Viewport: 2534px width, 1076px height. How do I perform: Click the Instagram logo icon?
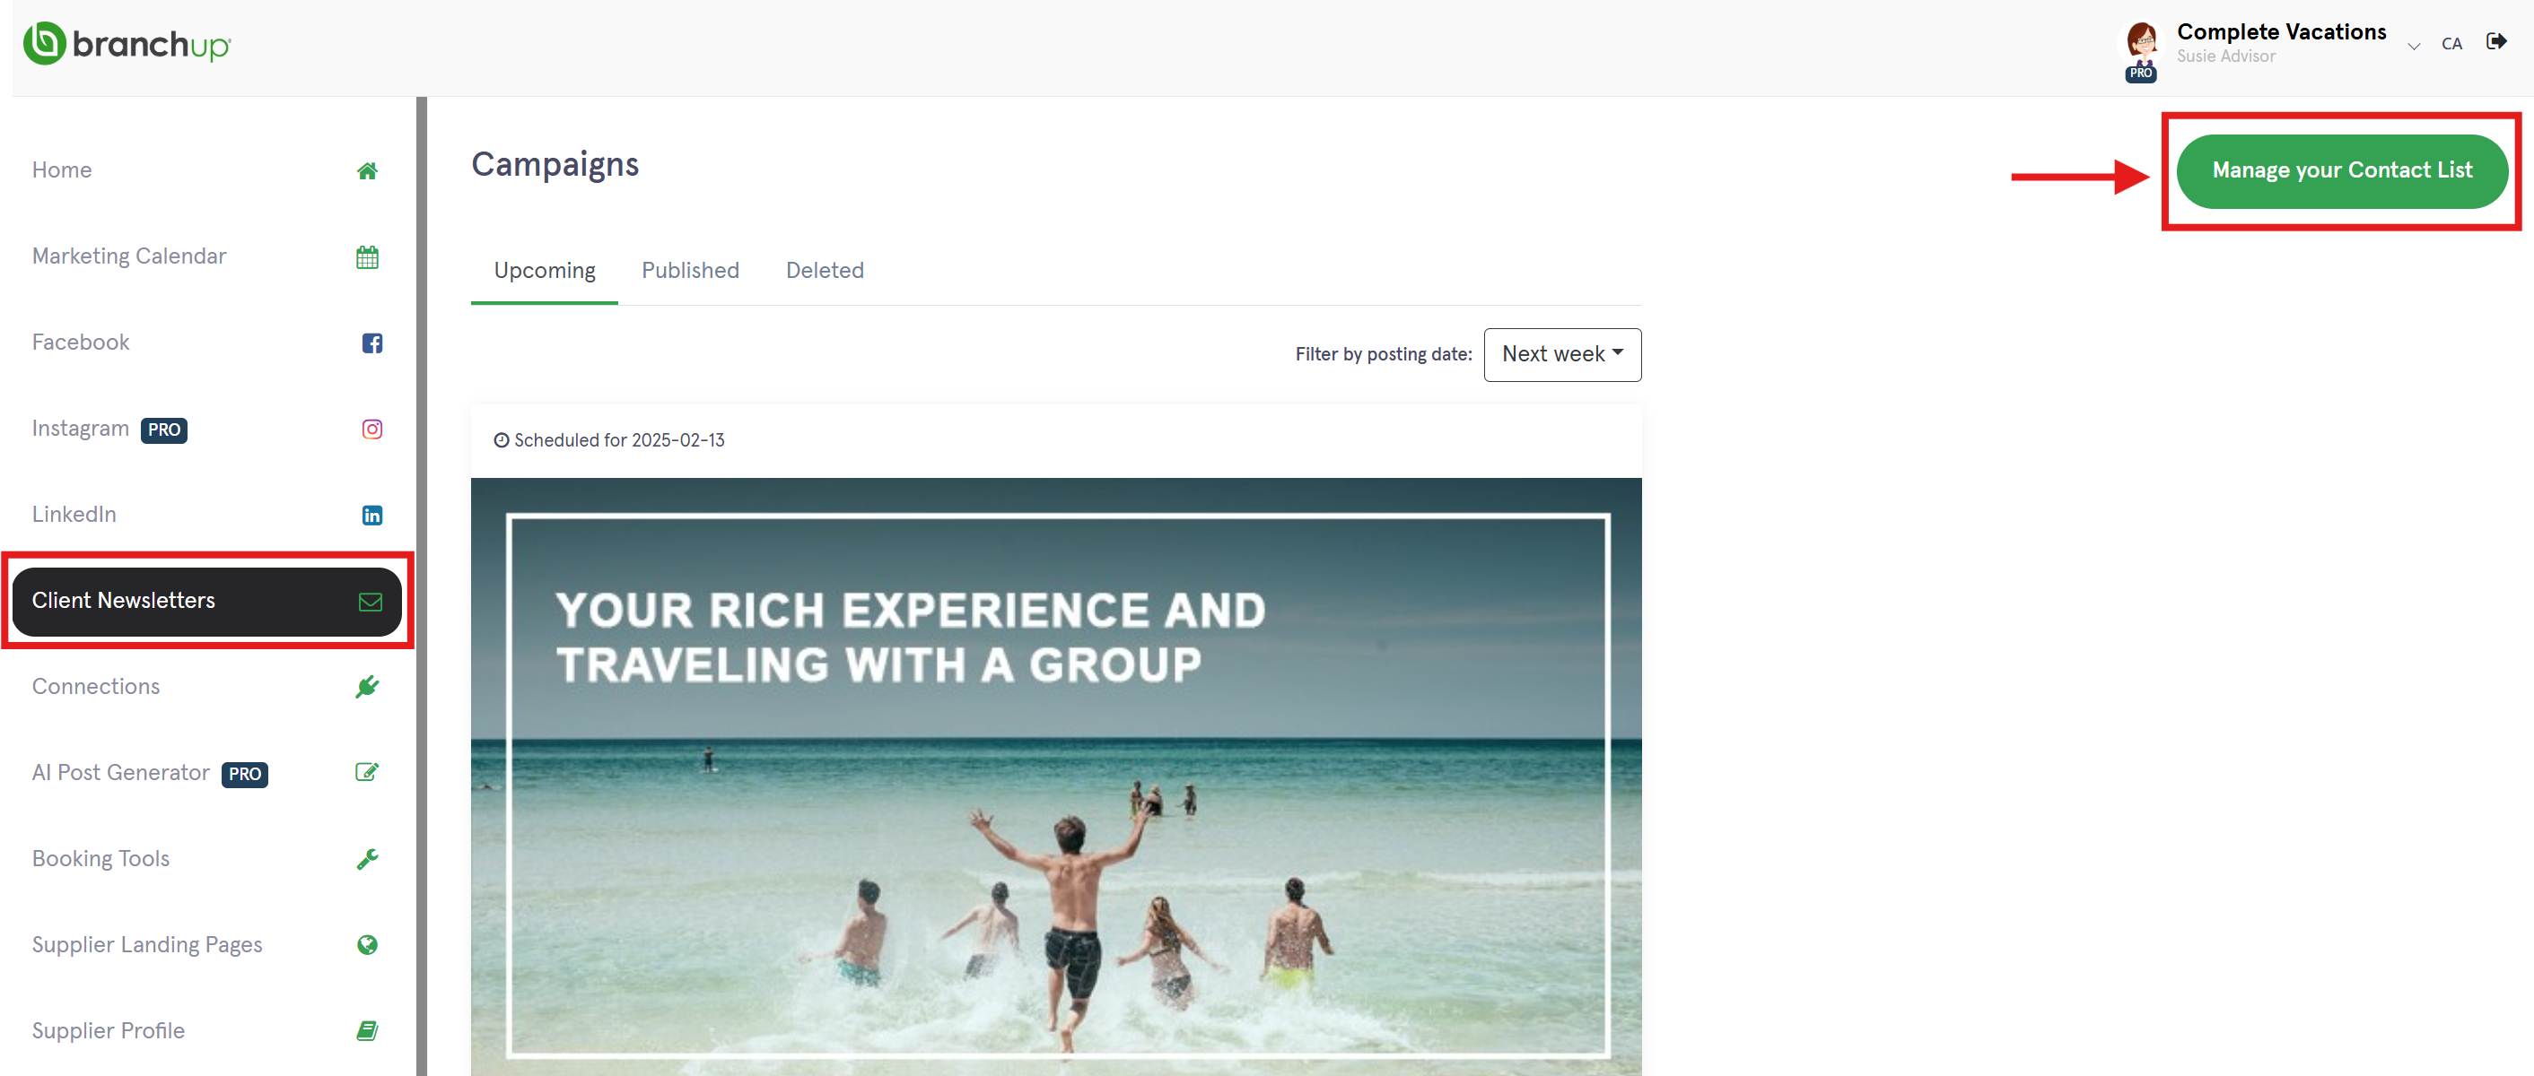tap(371, 430)
